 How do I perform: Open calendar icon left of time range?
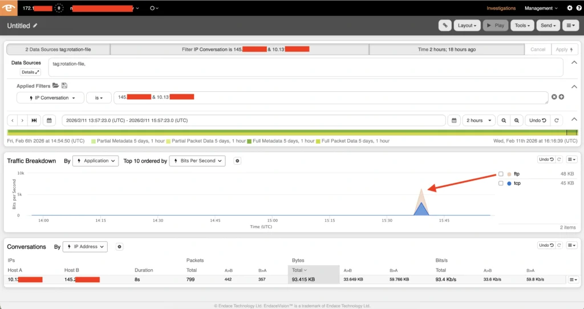[49, 120]
